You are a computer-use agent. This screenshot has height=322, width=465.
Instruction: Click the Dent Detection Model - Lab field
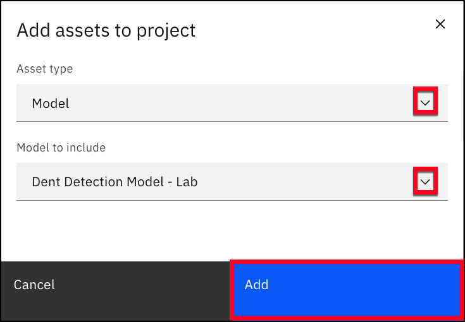232,182
